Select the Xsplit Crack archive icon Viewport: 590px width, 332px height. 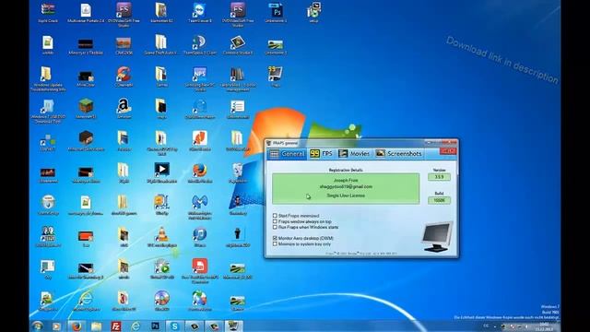click(48, 12)
